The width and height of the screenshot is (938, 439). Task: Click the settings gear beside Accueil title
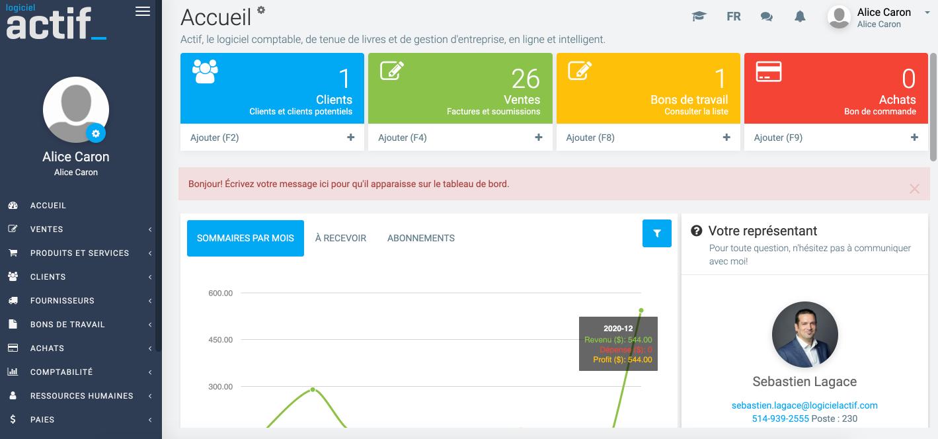point(261,10)
